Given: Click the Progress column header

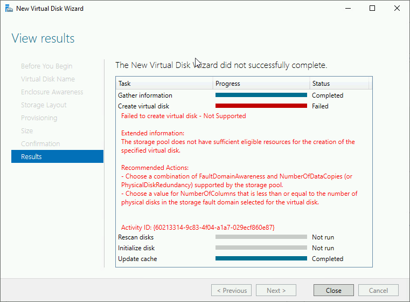Looking at the screenshot, I should [261, 84].
